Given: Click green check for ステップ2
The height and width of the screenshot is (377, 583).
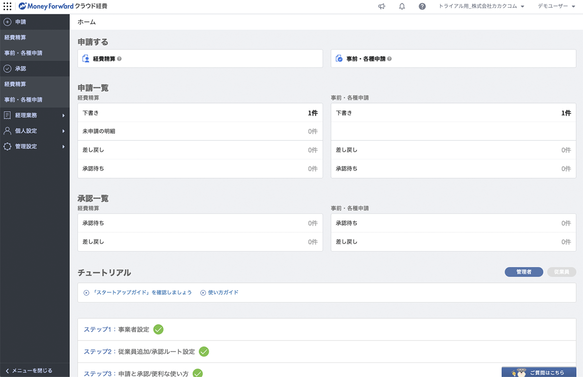Looking at the screenshot, I should (x=204, y=351).
